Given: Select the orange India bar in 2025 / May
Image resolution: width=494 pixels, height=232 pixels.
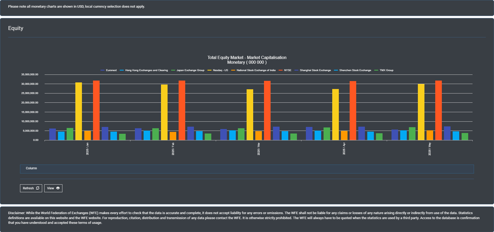Looking at the screenshot, I should point(430,135).
